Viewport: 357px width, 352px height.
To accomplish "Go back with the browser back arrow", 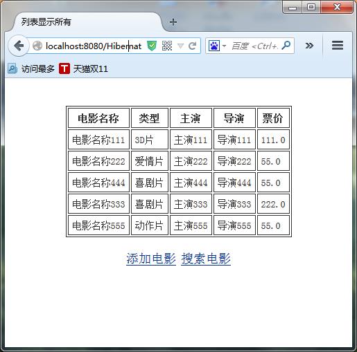I will (x=19, y=46).
